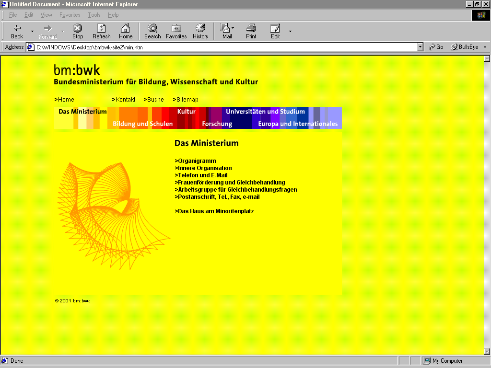491x368 pixels.
Task: Expand the Edit button dropdown arrow
Action: pos(290,31)
